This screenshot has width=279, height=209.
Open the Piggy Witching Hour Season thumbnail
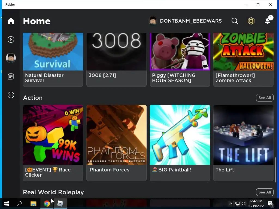(x=180, y=51)
